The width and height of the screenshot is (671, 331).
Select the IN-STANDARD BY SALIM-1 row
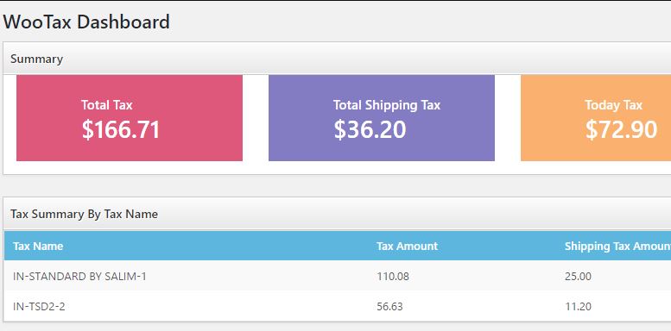click(x=338, y=276)
